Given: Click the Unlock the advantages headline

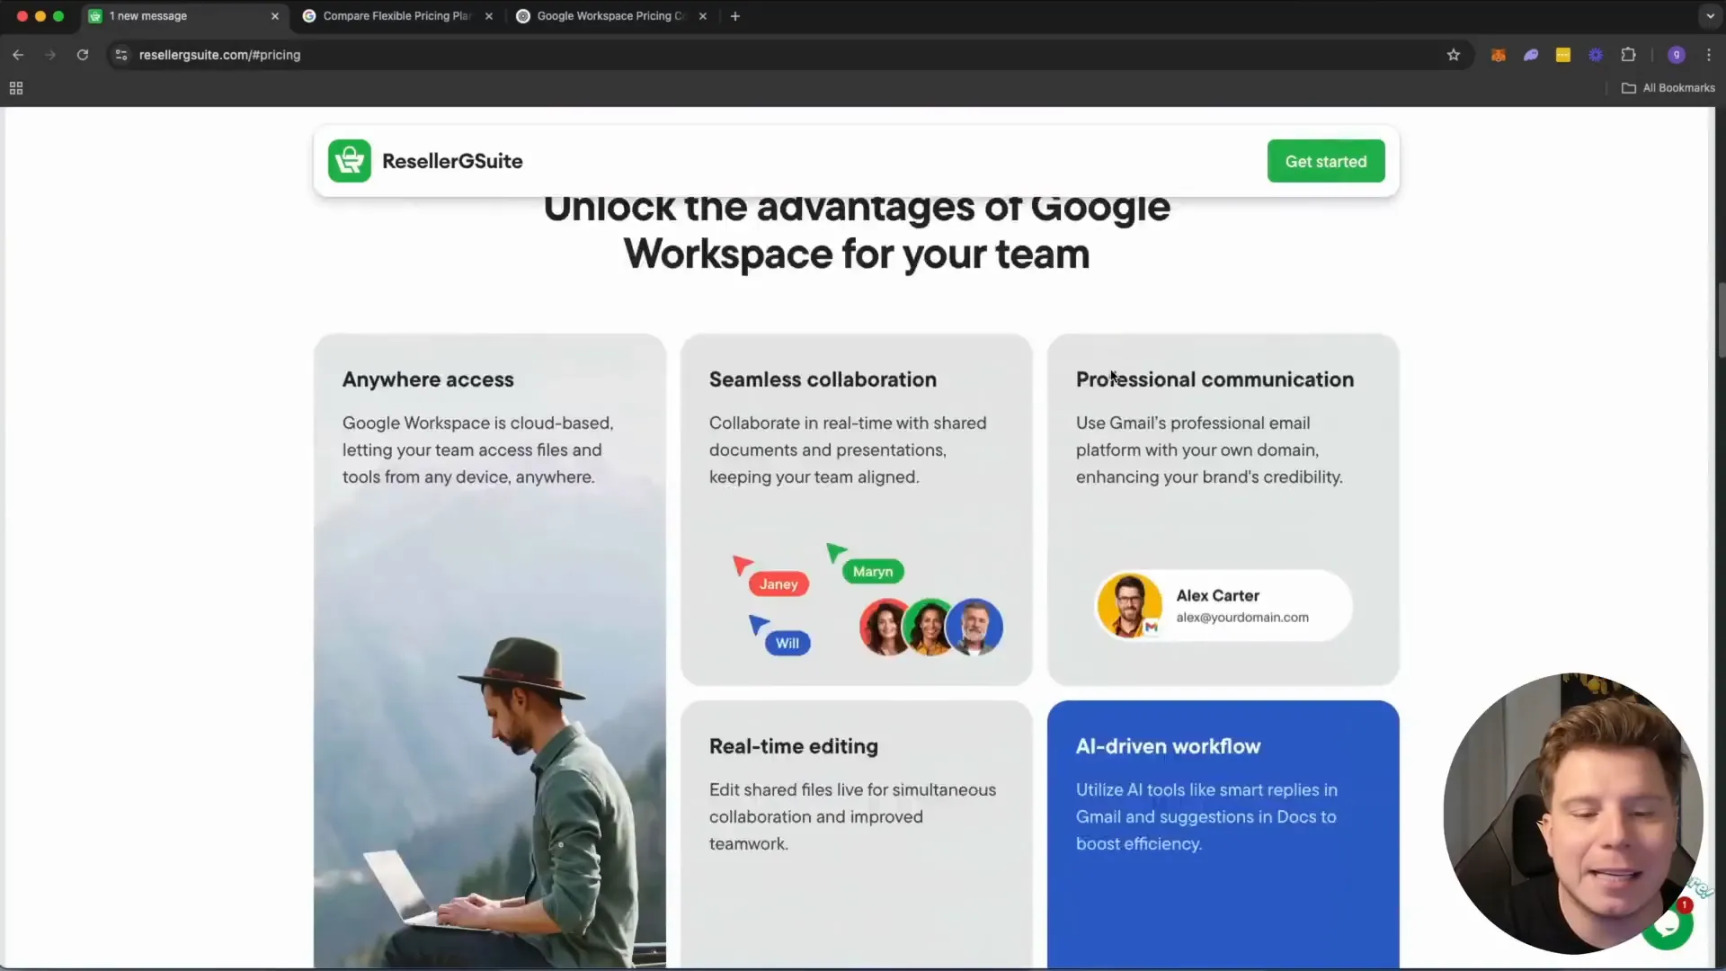Looking at the screenshot, I should pos(857,231).
